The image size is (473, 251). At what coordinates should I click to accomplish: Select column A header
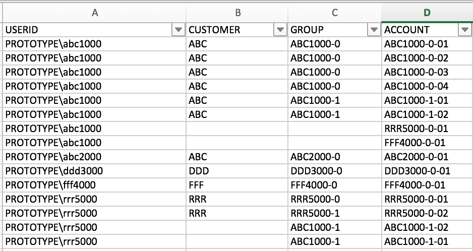point(94,13)
